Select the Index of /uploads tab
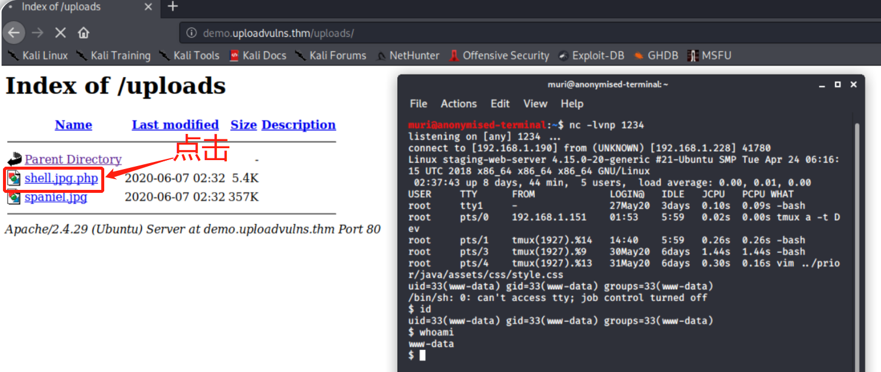 (x=80, y=7)
